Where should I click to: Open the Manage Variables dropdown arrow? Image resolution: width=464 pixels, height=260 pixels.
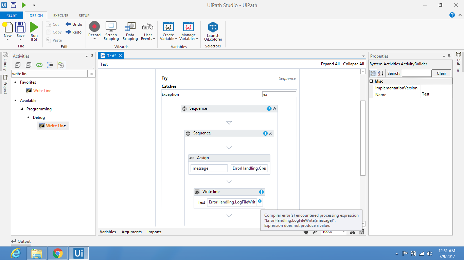[197, 39]
